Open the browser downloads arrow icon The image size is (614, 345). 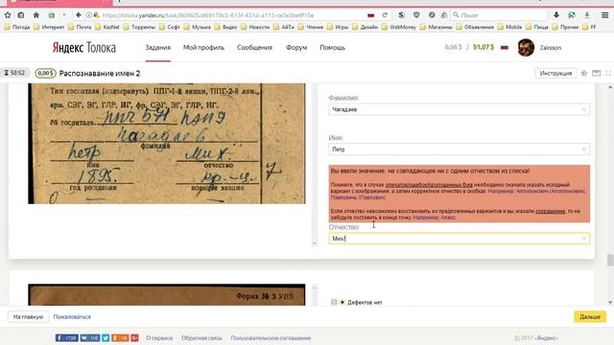point(556,15)
